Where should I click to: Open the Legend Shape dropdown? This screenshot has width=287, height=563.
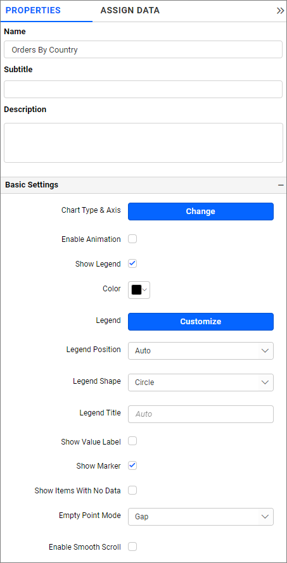201,383
